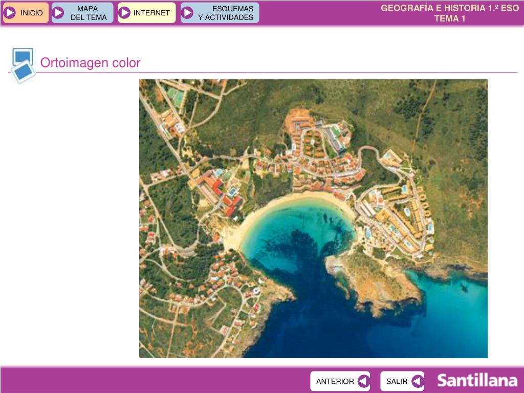Click the SALIR exit button
The height and width of the screenshot is (393, 524).
402,381
